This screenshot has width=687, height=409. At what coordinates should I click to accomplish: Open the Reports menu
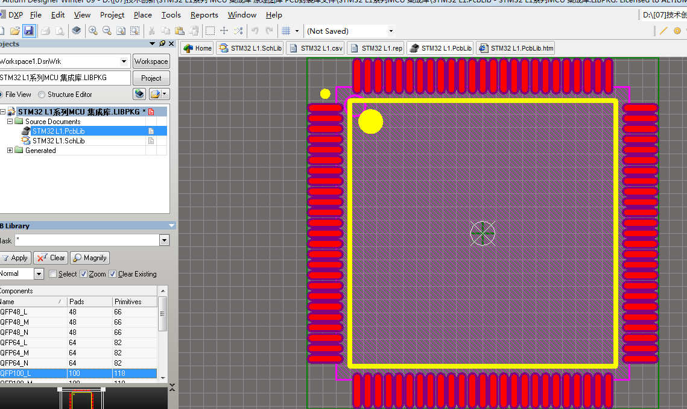click(204, 15)
